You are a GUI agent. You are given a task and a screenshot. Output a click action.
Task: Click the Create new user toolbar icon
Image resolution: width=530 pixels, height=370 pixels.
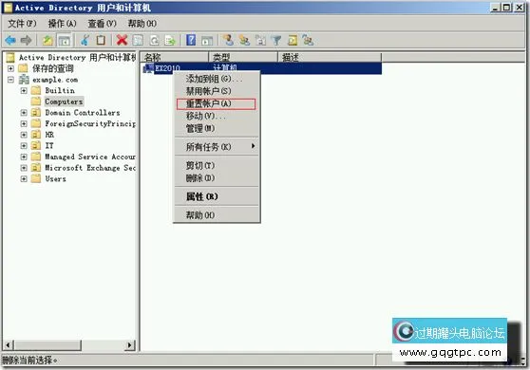click(229, 41)
